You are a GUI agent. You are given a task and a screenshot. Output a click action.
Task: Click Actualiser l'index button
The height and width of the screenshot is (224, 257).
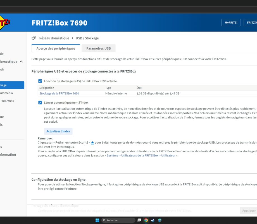pyautogui.click(x=58, y=131)
